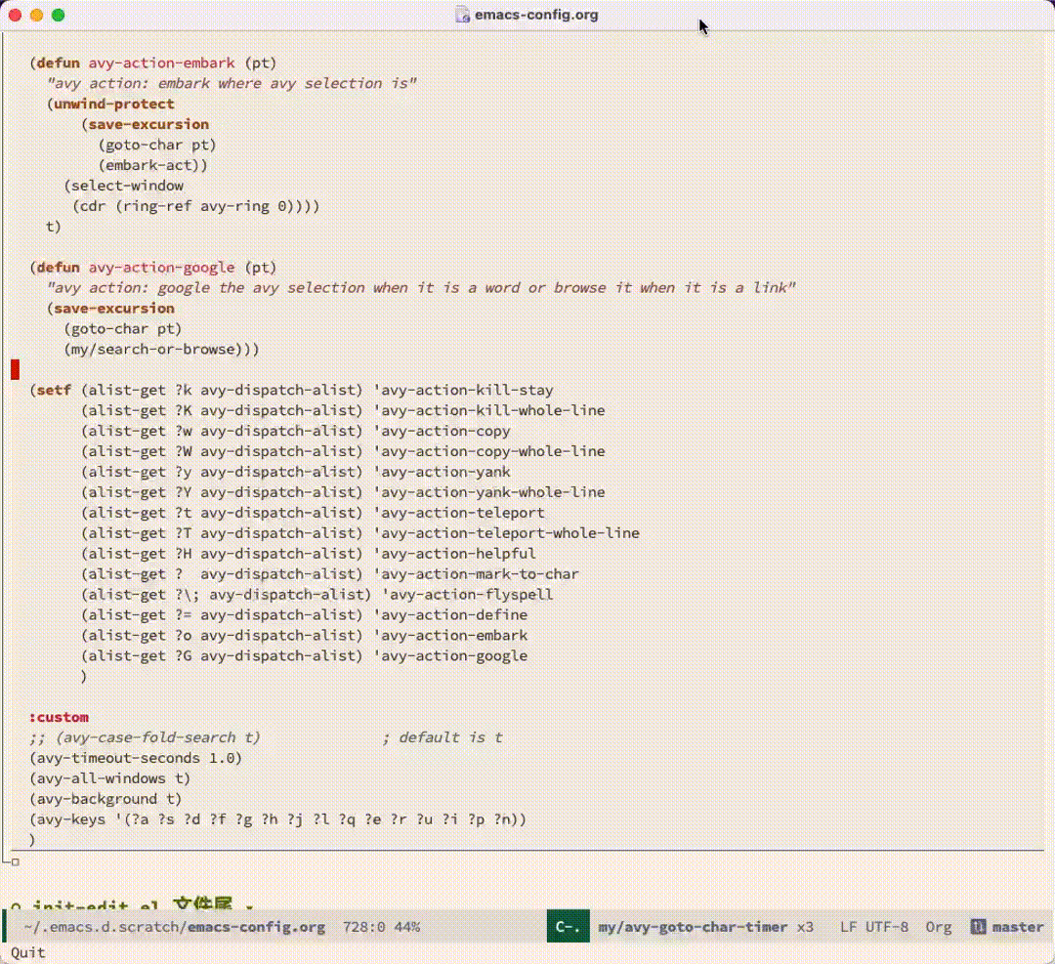Click the 728:0 cursor position indicator
Image resolution: width=1055 pixels, height=964 pixels.
pos(363,927)
